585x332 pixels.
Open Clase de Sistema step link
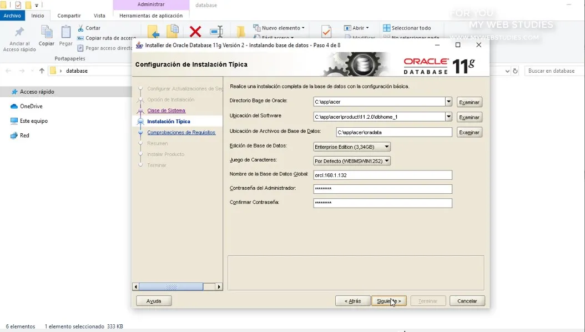pos(166,110)
